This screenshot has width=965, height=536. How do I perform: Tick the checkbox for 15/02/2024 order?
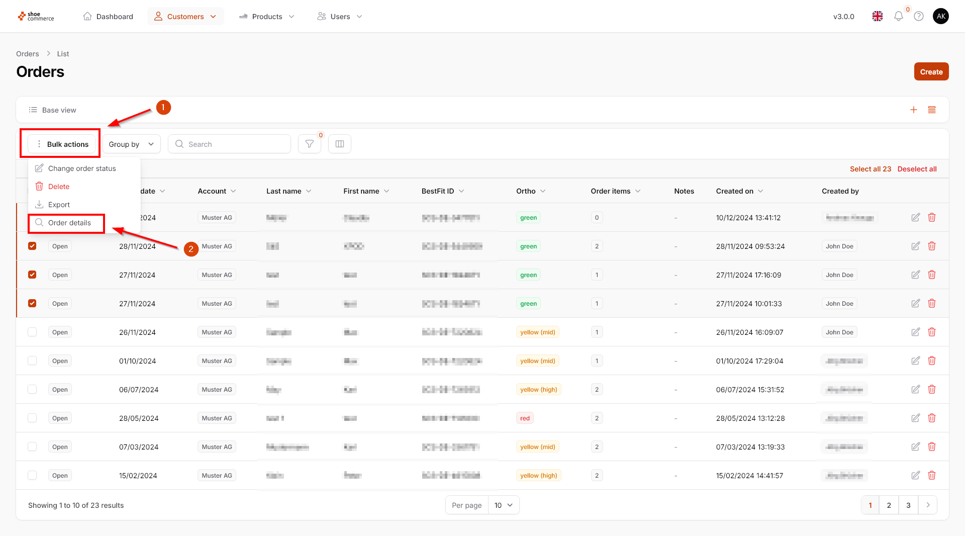[32, 476]
